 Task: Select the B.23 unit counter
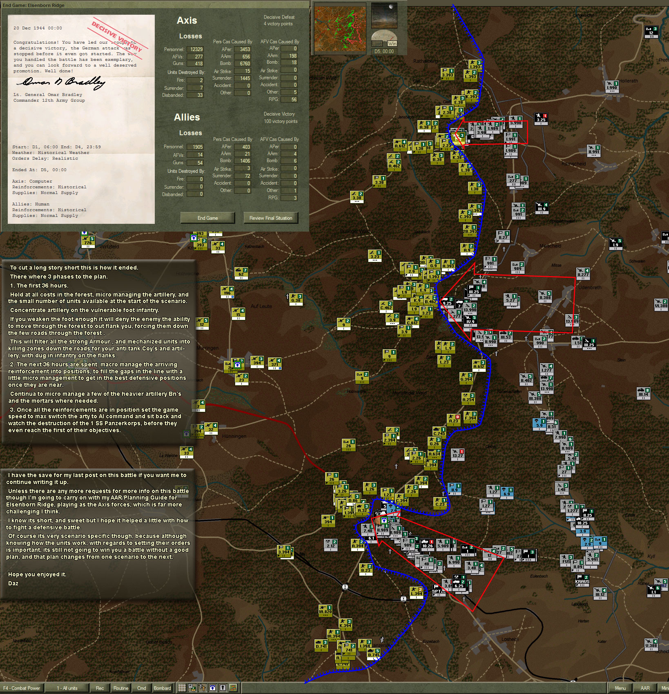366,569
